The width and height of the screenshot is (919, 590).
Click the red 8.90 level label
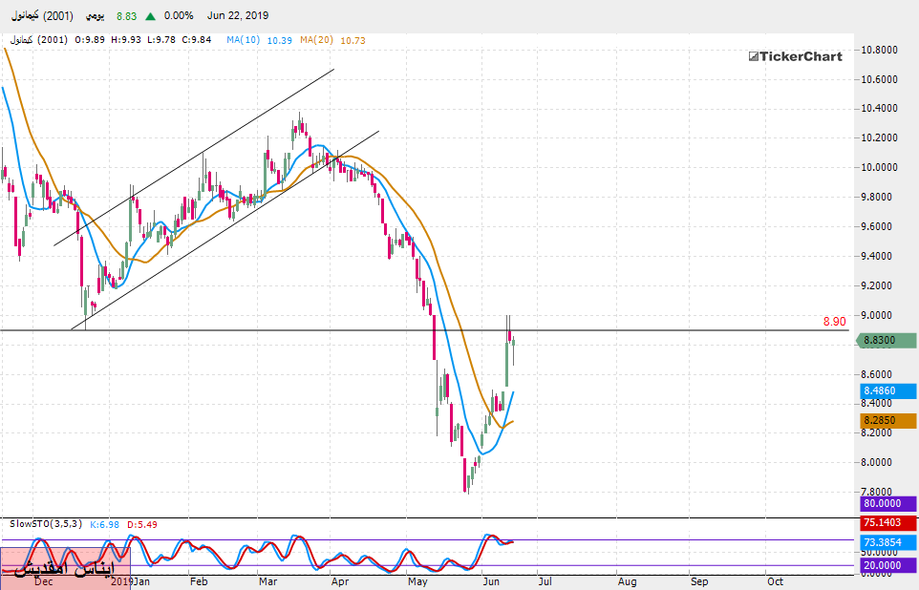click(835, 323)
